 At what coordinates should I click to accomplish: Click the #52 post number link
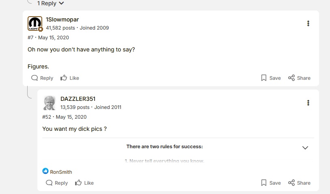(46, 117)
